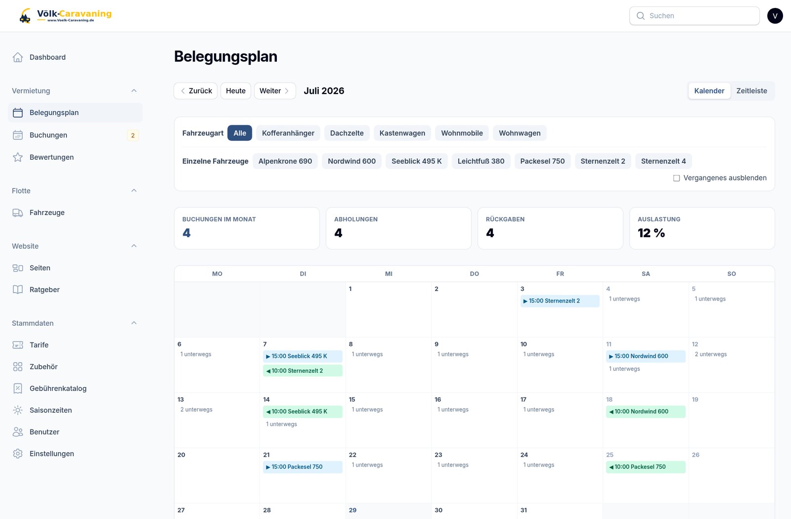This screenshot has height=519, width=791.
Task: Jump to today with Heute
Action: pyautogui.click(x=236, y=91)
